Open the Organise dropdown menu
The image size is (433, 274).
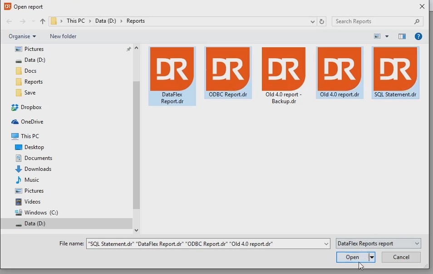pyautogui.click(x=22, y=36)
